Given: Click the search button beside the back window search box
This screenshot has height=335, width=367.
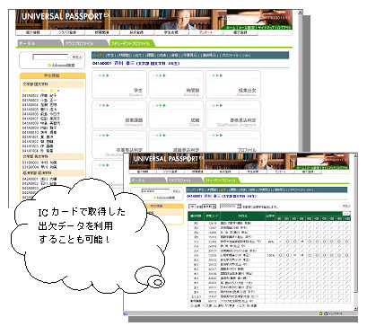Looking at the screenshot, I should 76,57.
